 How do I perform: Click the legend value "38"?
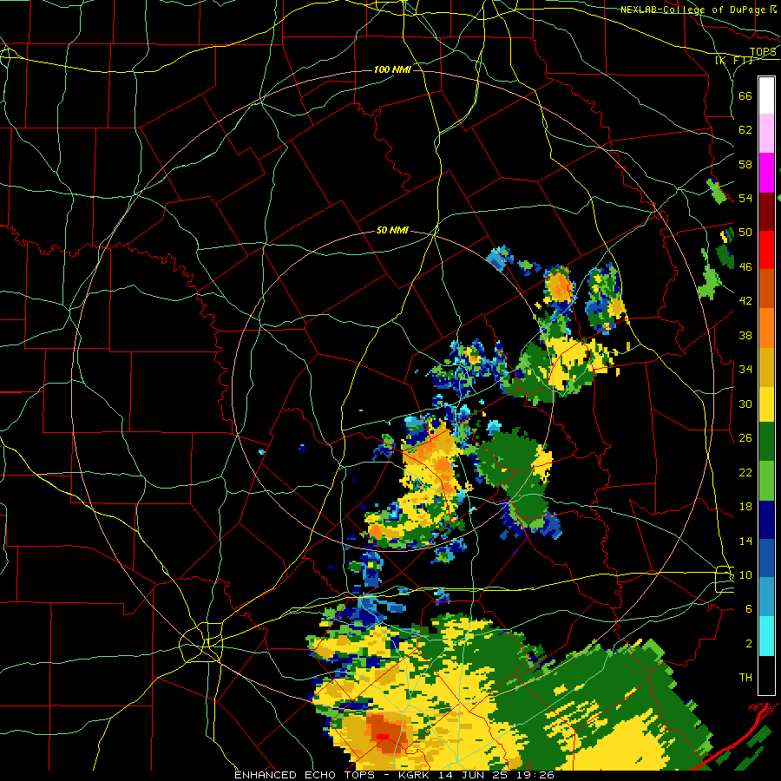pos(745,335)
